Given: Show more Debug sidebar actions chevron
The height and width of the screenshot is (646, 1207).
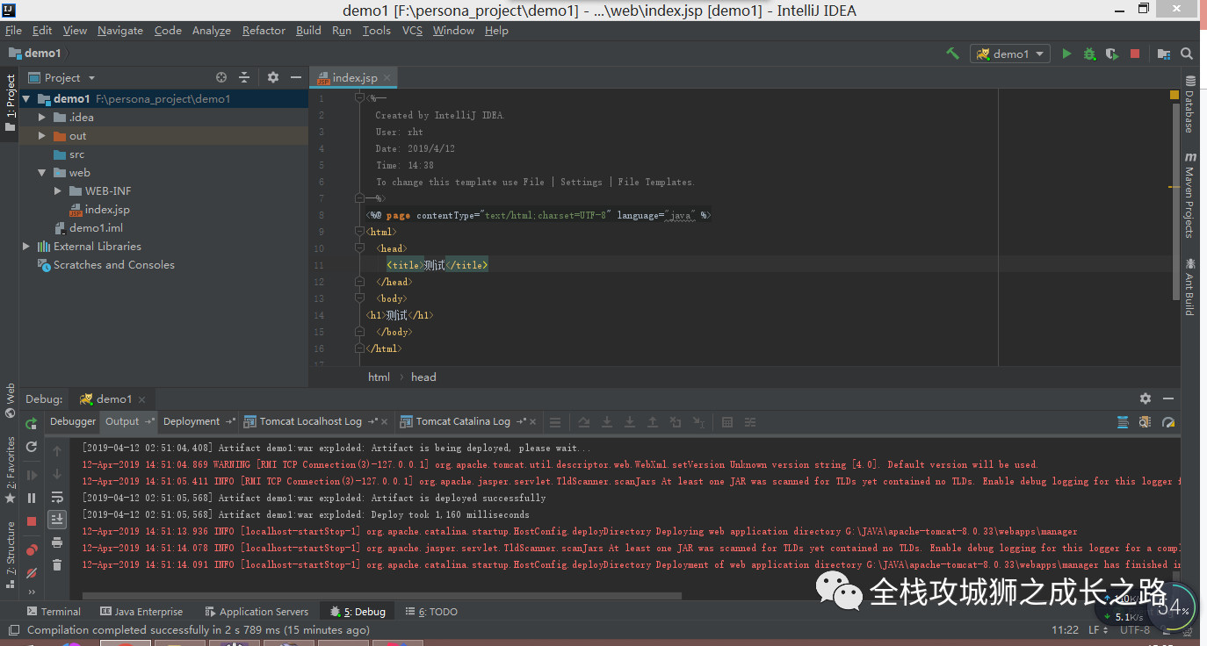Looking at the screenshot, I should click(x=32, y=592).
